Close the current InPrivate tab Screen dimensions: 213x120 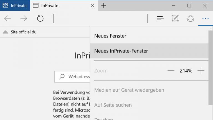pos(92,6)
